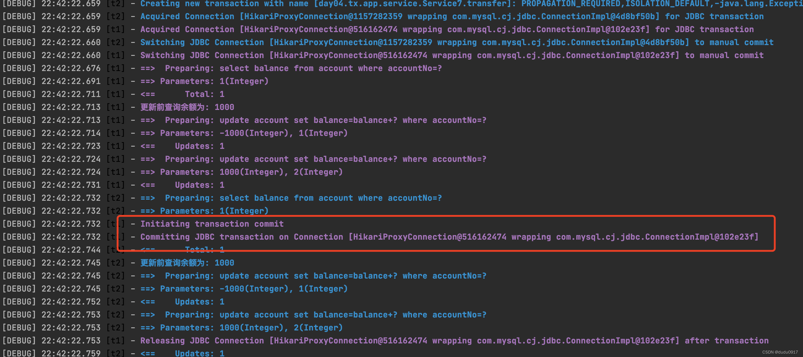Select t2 '更新前查询余额为: 1000' message
803x357 pixels.
point(187,263)
